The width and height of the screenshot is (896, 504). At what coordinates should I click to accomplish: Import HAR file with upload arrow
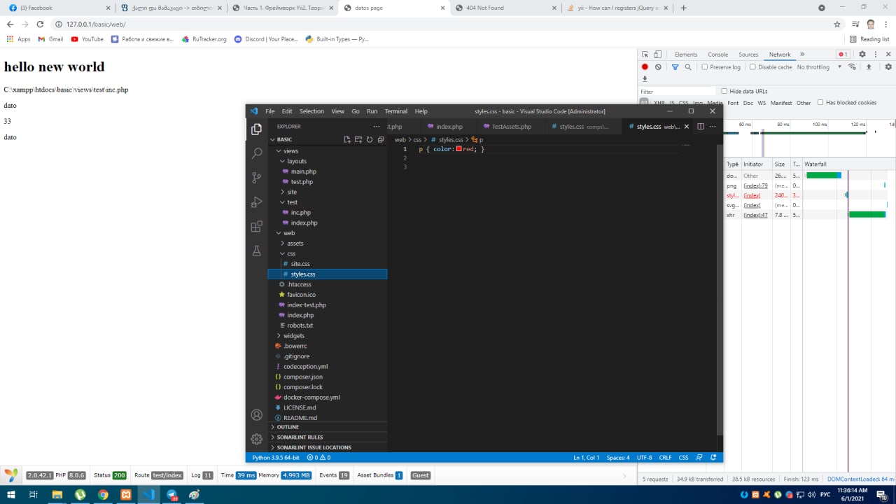(x=869, y=67)
